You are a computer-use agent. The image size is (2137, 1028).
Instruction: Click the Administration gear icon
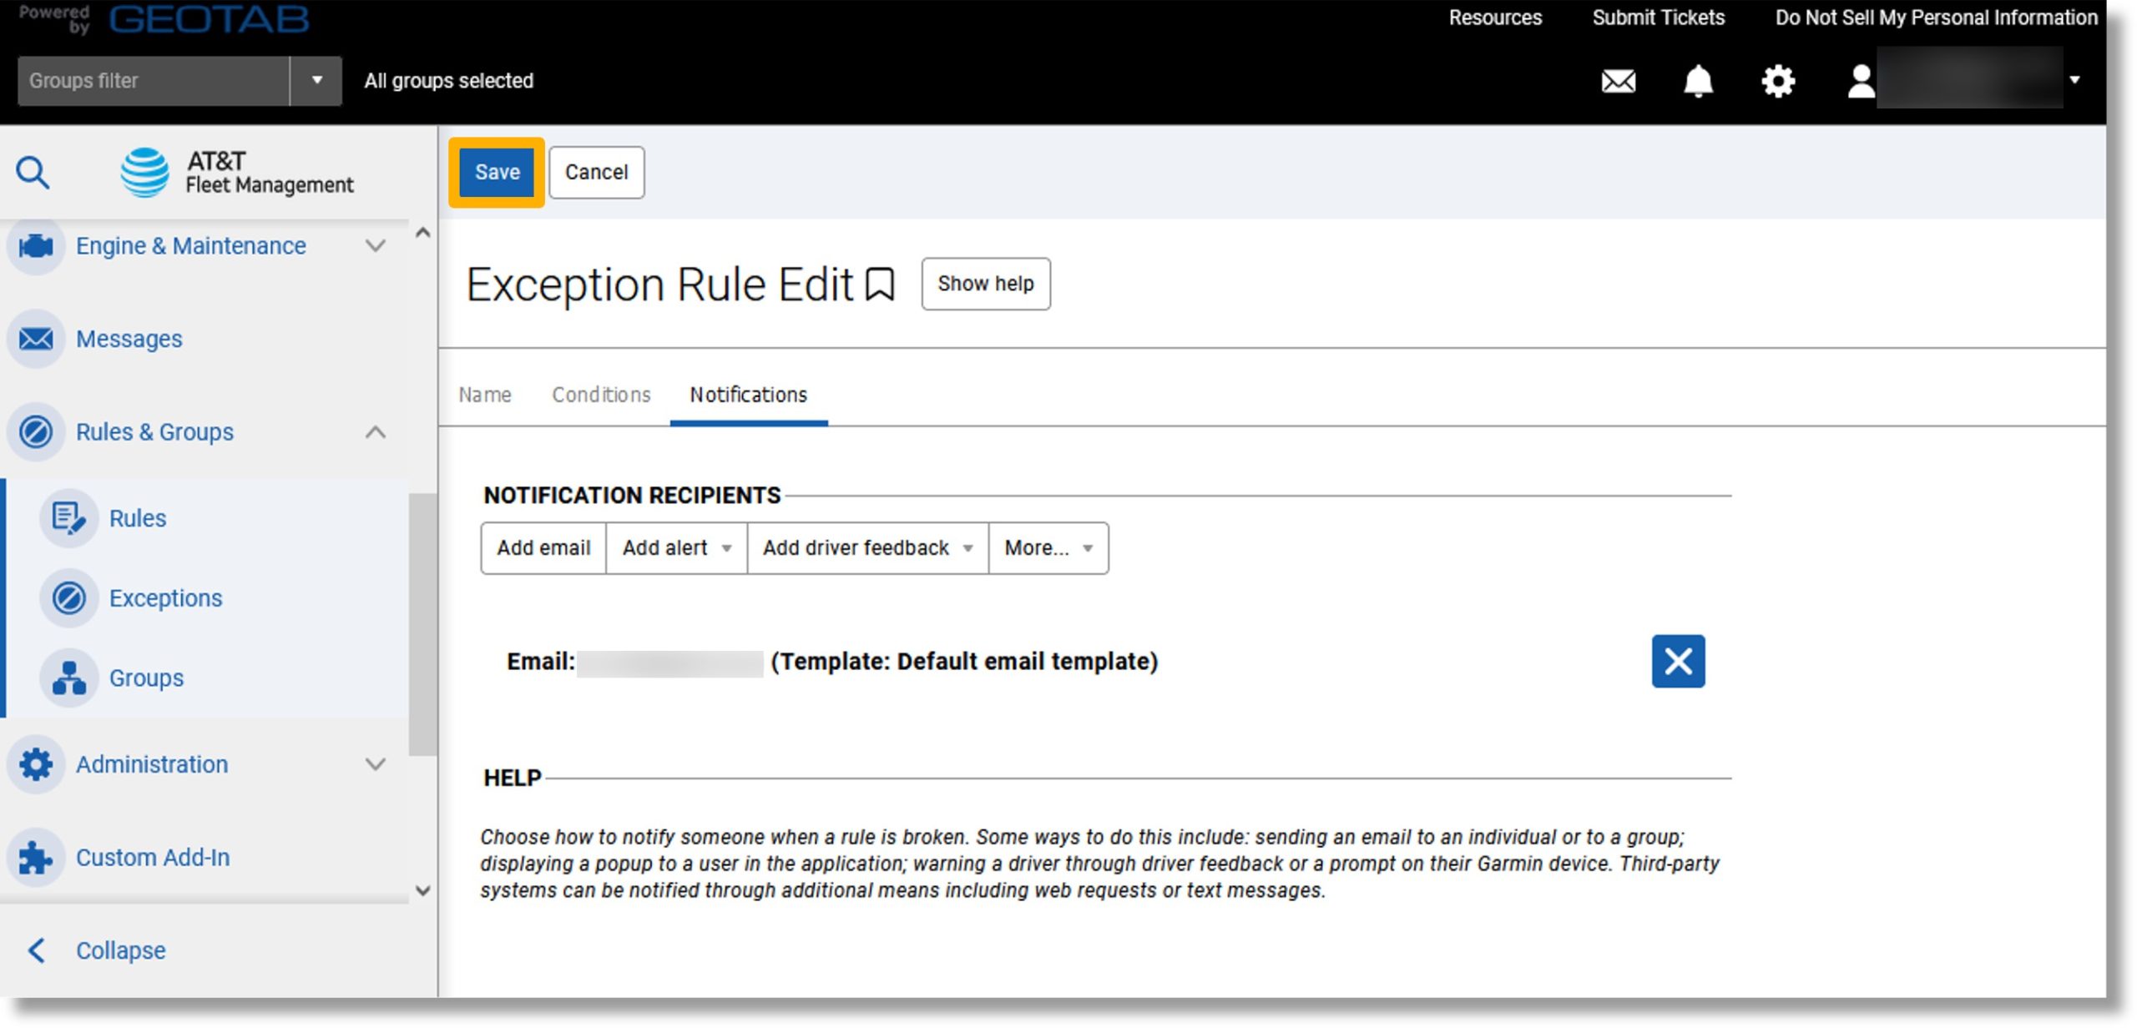tap(36, 764)
